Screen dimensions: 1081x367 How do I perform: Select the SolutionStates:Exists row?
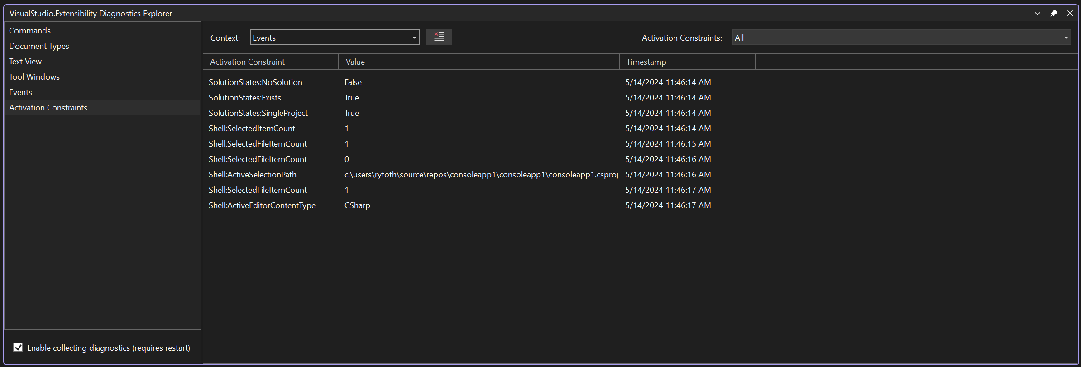pyautogui.click(x=641, y=98)
